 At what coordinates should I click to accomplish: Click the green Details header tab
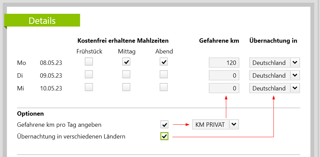[42, 21]
